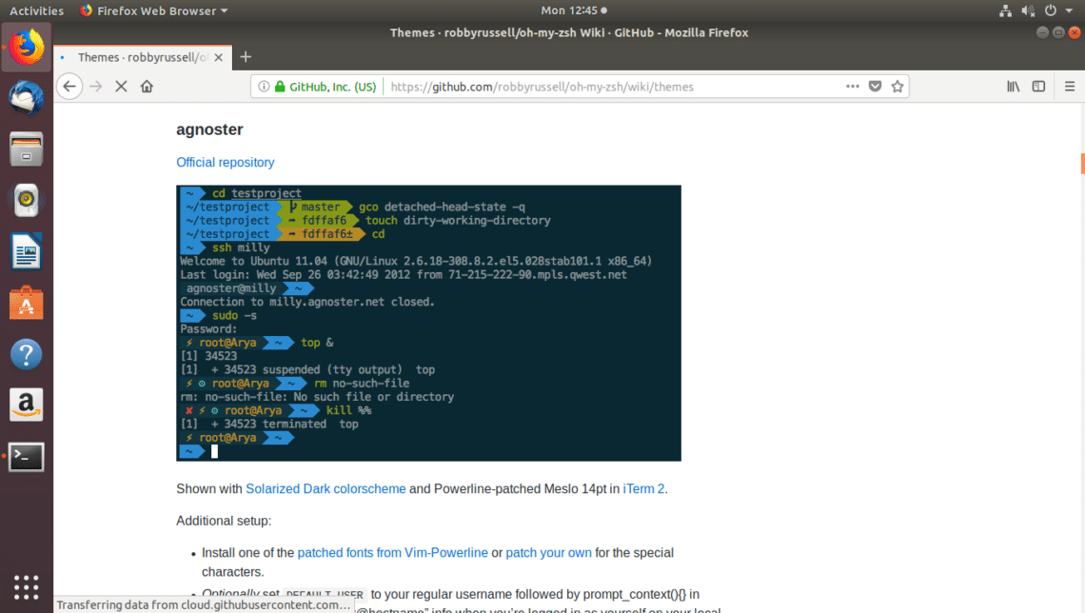Image resolution: width=1085 pixels, height=613 pixels.
Task: Save page to Pocket icon
Action: click(876, 87)
